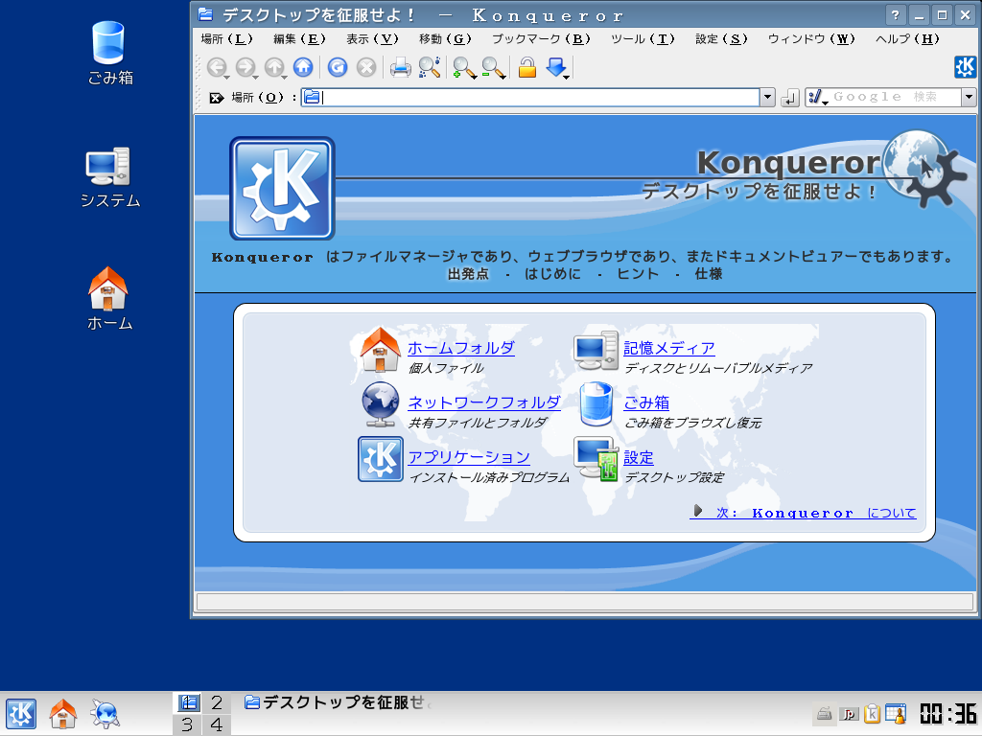The height and width of the screenshot is (736, 982).
Task: Click the monitor icon beside 設定 link
Action: pos(596,459)
